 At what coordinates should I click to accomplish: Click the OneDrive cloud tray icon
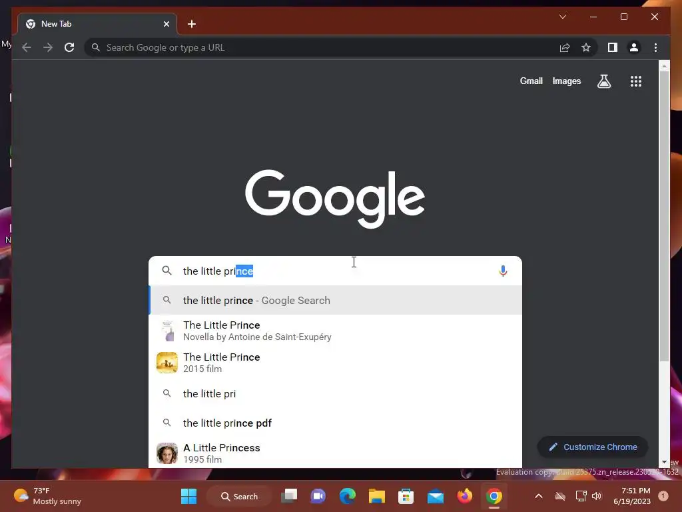[x=560, y=496]
